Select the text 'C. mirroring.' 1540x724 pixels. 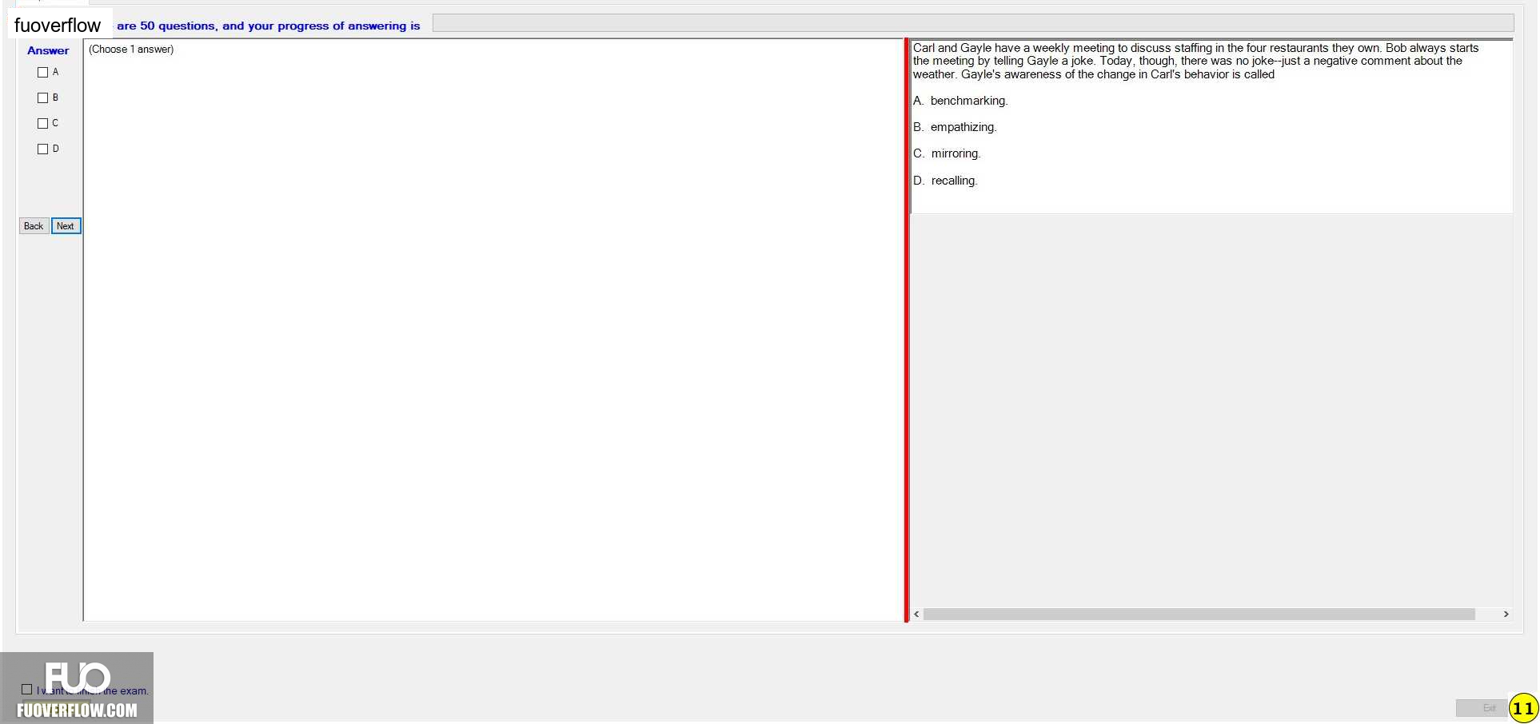click(947, 153)
